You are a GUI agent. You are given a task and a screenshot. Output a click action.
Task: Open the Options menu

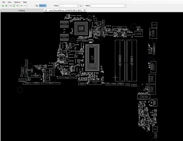click(17, 2)
